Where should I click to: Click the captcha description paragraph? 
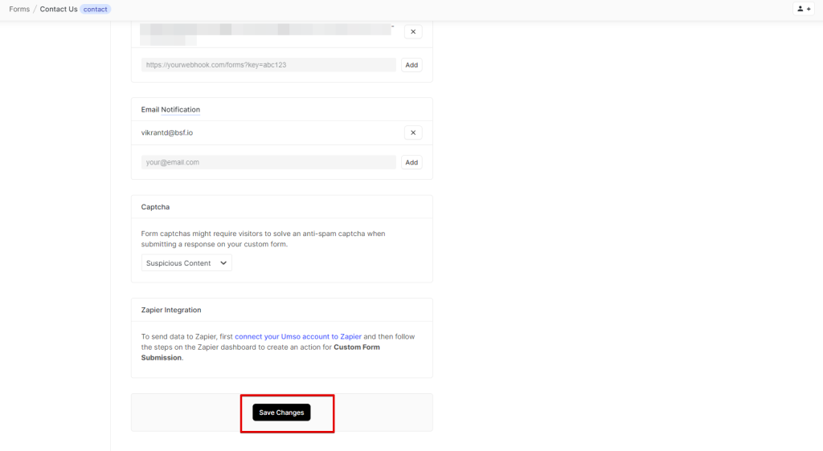point(263,239)
